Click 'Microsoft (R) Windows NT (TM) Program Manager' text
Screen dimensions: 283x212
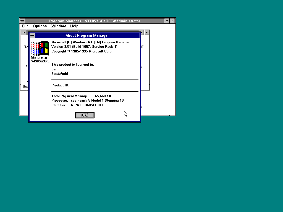pos(90,42)
